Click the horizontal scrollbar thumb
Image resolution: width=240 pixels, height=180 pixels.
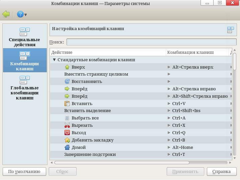[122, 163]
